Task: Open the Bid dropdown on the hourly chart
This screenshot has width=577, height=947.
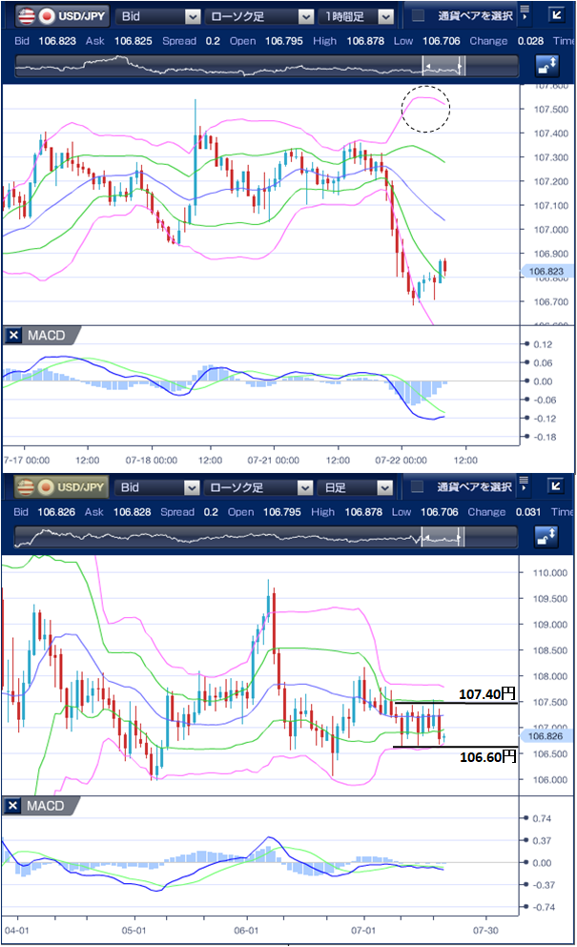Action: click(159, 16)
